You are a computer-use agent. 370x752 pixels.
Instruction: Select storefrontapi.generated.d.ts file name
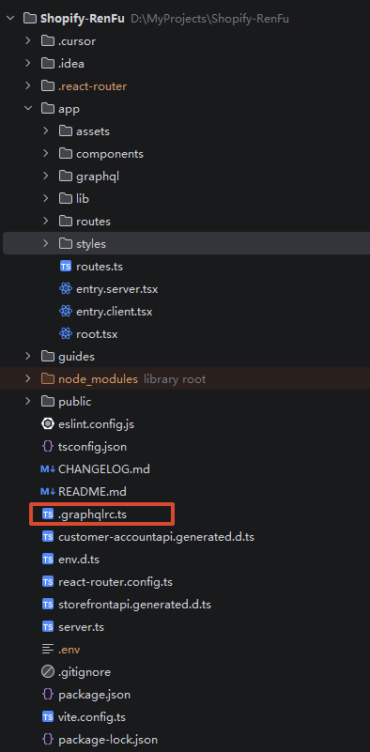pyautogui.click(x=134, y=605)
